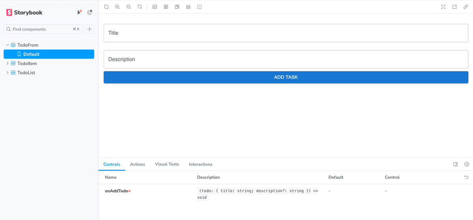The height and width of the screenshot is (220, 473).
Task: Click the ADD TASK button
Action: tap(286, 77)
